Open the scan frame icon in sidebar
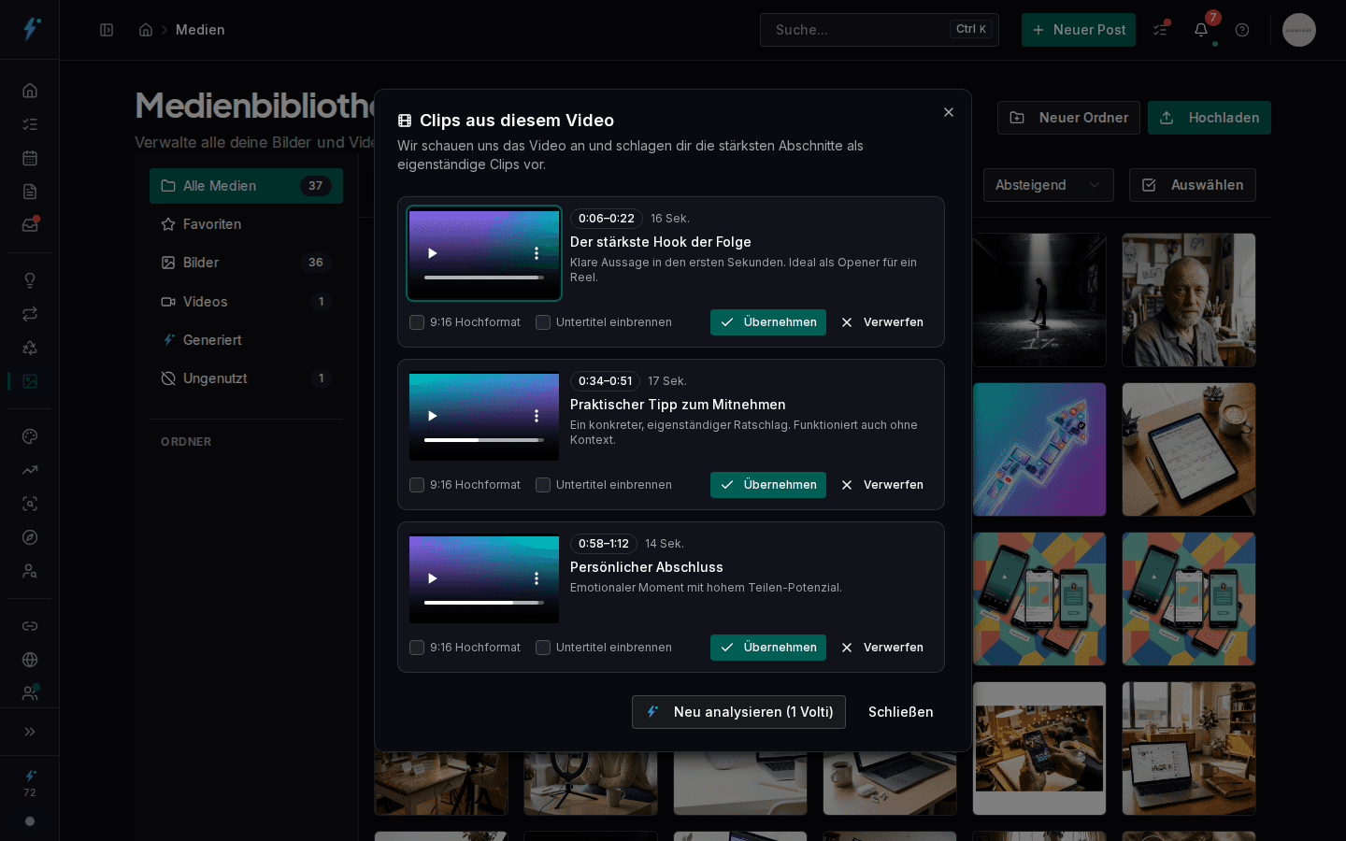Image resolution: width=1346 pixels, height=841 pixels. (30, 504)
